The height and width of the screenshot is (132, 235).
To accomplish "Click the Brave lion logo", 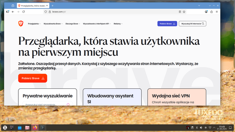I will tap(21, 23).
